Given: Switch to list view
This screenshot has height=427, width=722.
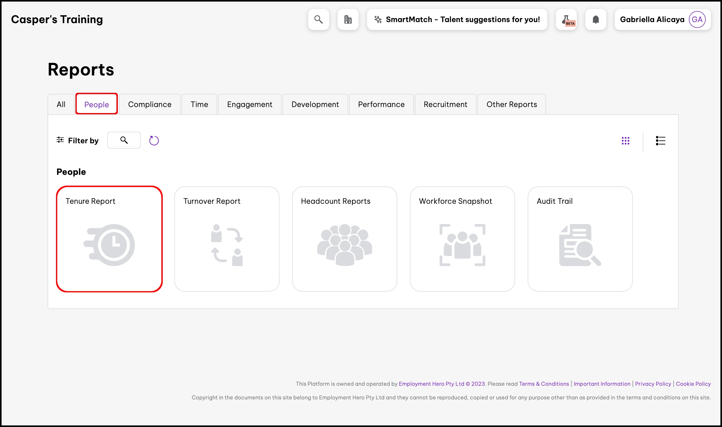Looking at the screenshot, I should [x=660, y=141].
